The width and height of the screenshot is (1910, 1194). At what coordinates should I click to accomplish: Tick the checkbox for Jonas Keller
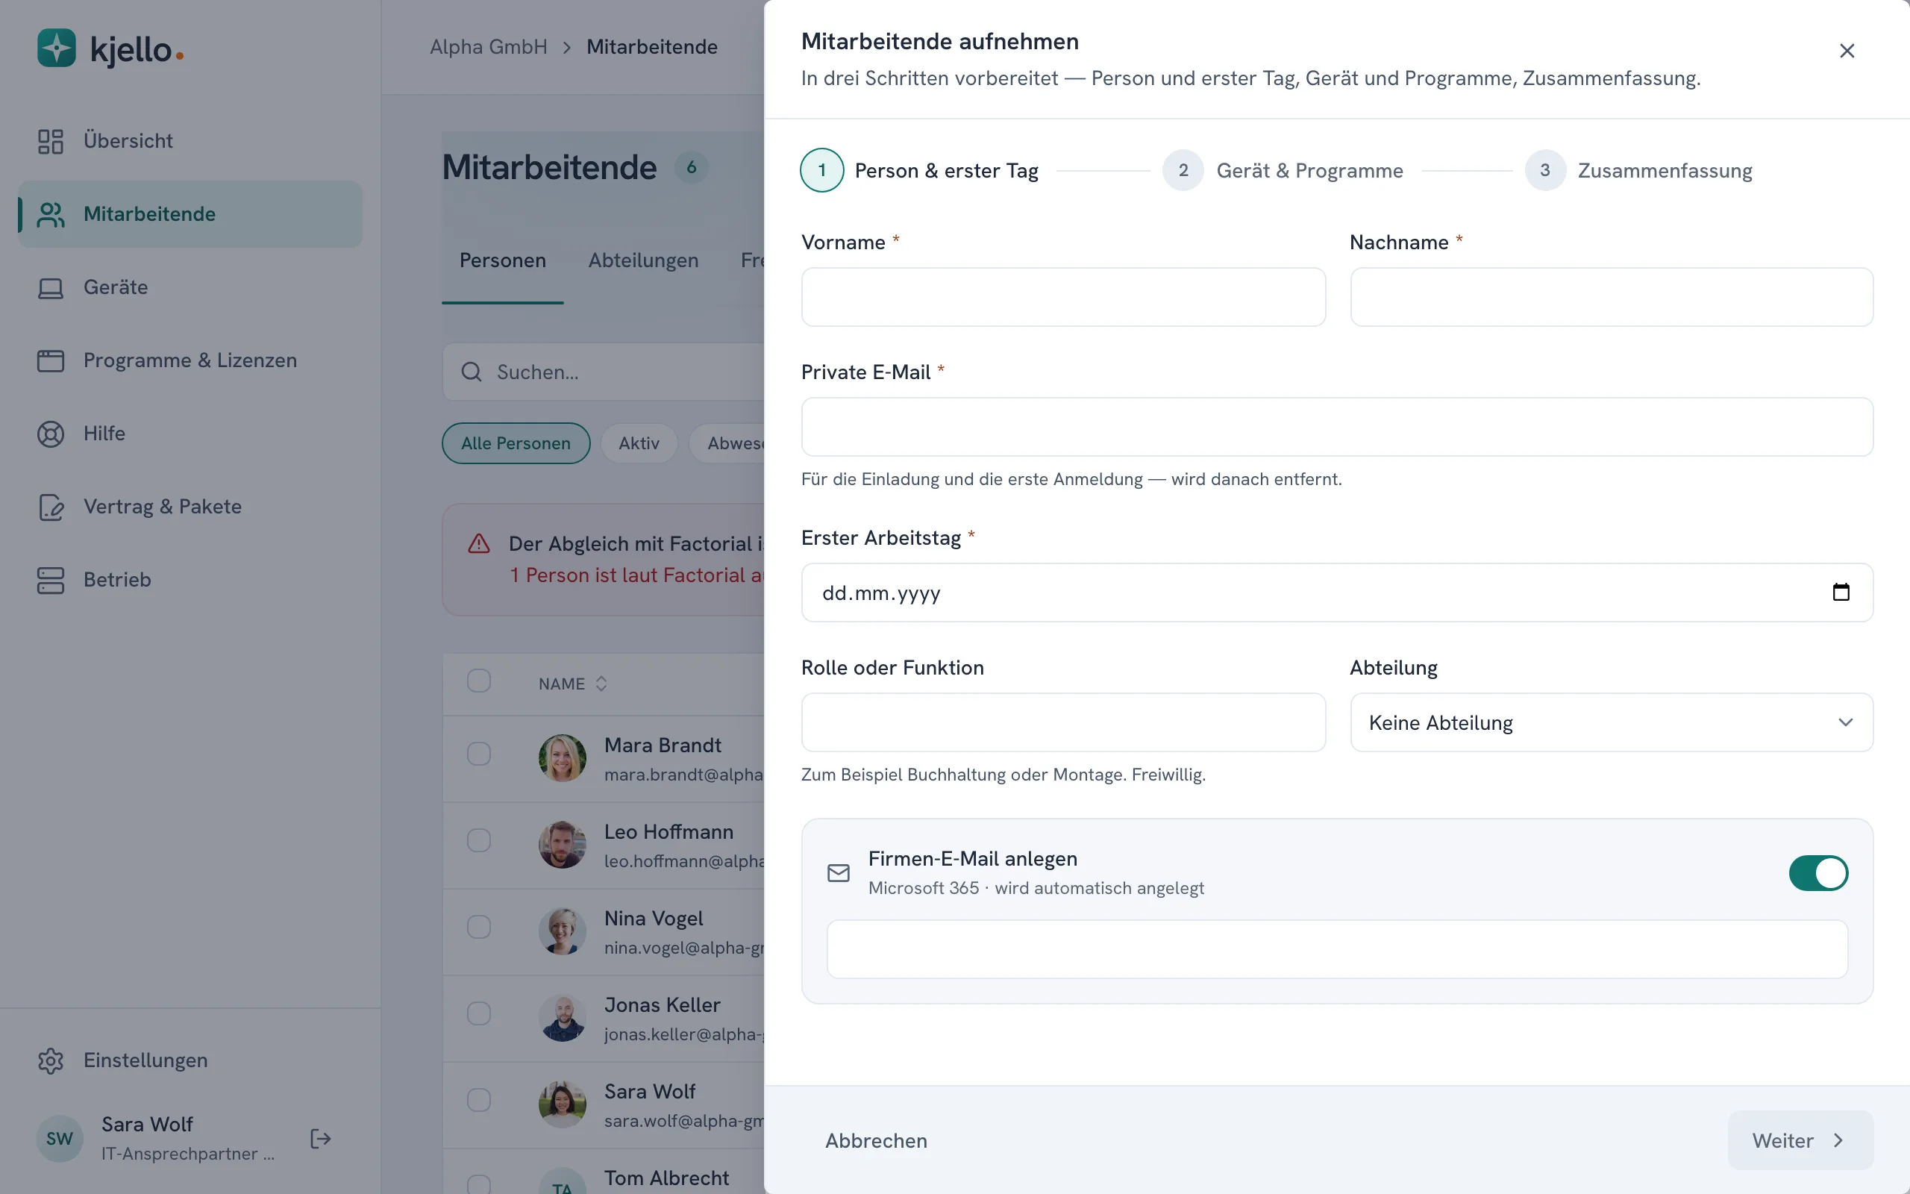coord(478,1013)
